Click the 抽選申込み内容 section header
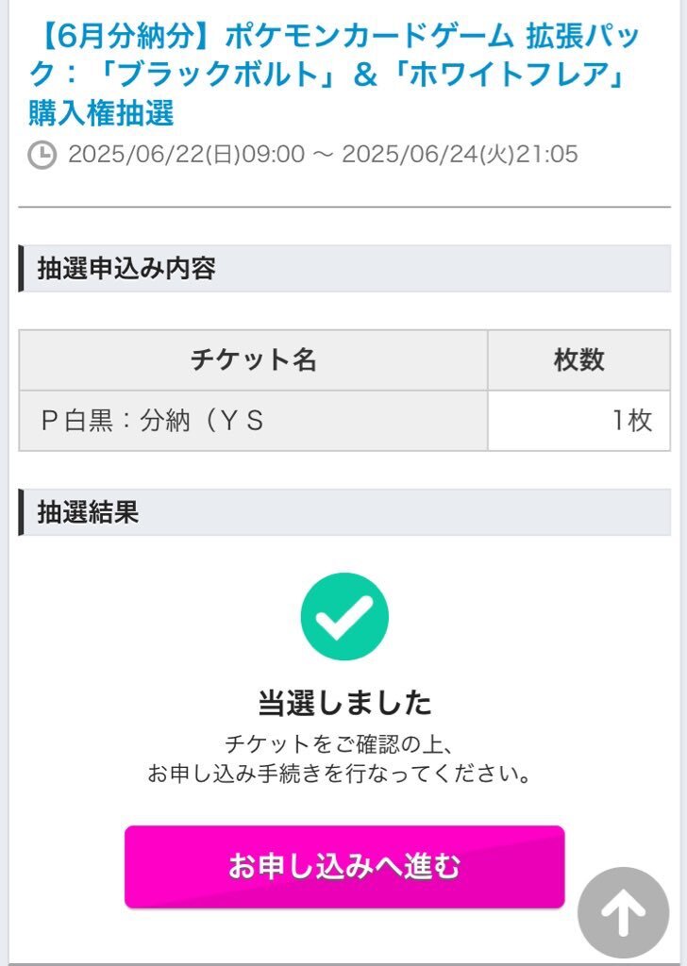 pos(344,268)
